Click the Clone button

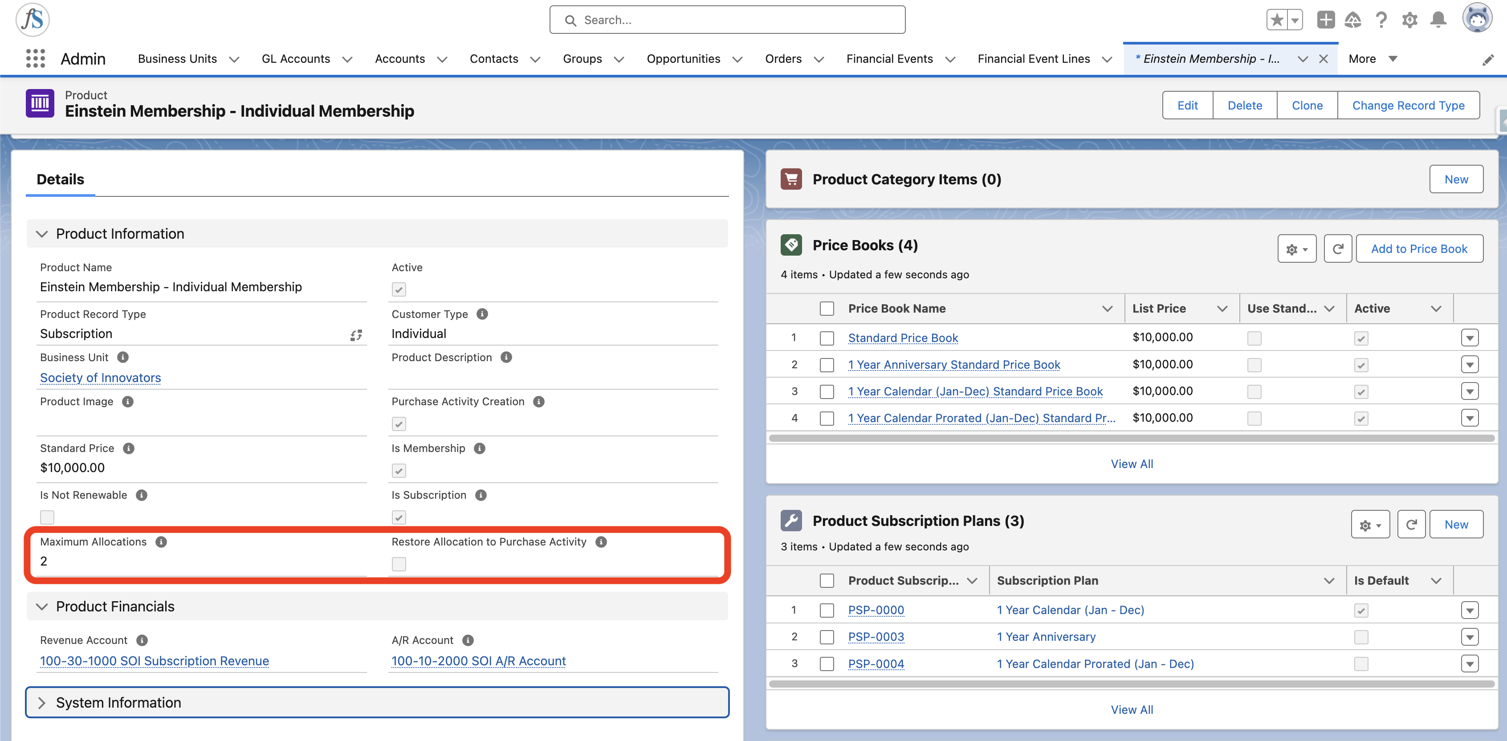[1307, 105]
